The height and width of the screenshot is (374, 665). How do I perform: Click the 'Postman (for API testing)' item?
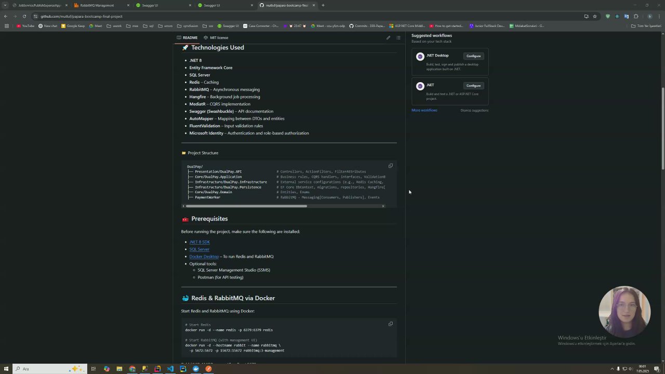pyautogui.click(x=220, y=277)
